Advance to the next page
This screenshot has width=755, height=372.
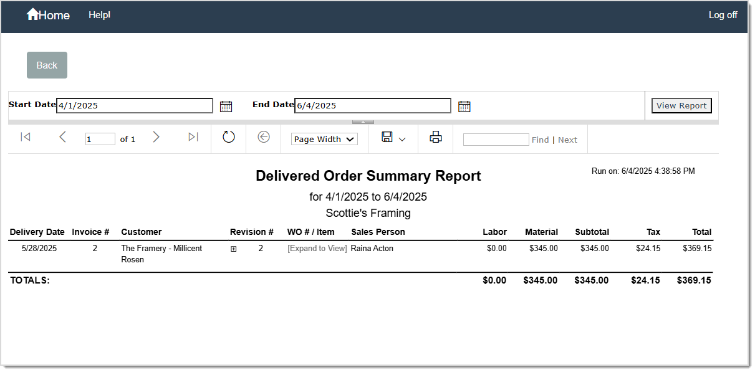(156, 137)
